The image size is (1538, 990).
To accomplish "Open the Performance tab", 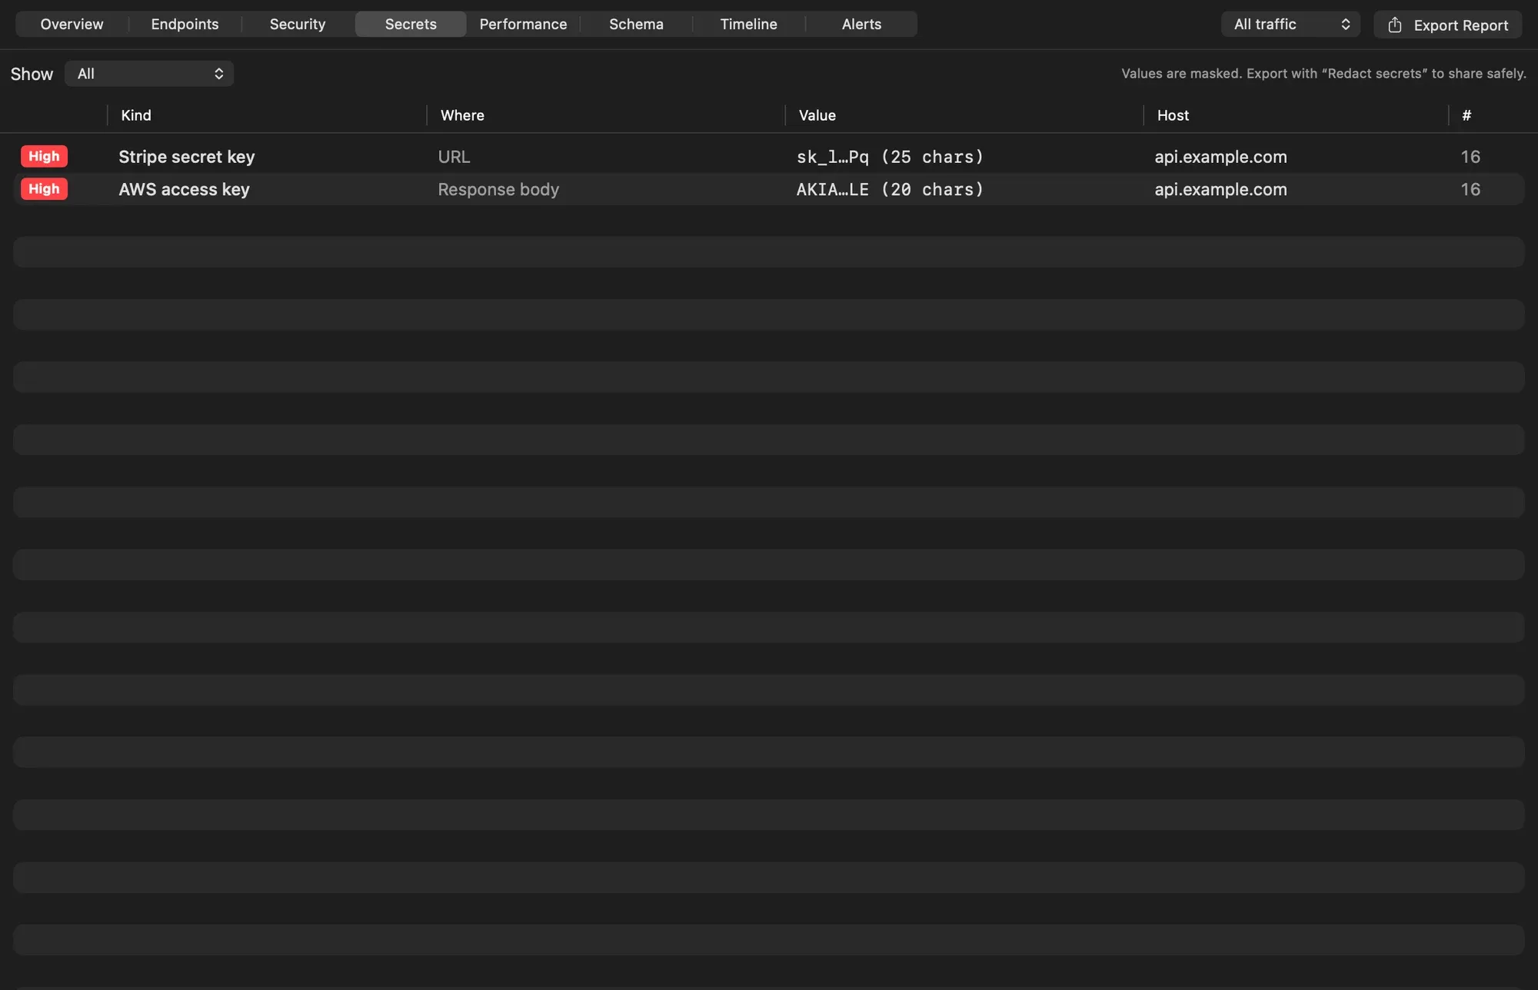I will [523, 24].
